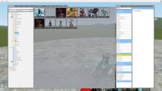
Task: Select the Diamond Element tool row
Action: click(124, 75)
